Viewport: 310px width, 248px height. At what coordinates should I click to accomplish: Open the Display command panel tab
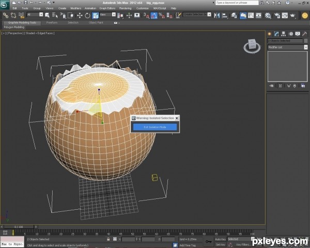point(298,34)
